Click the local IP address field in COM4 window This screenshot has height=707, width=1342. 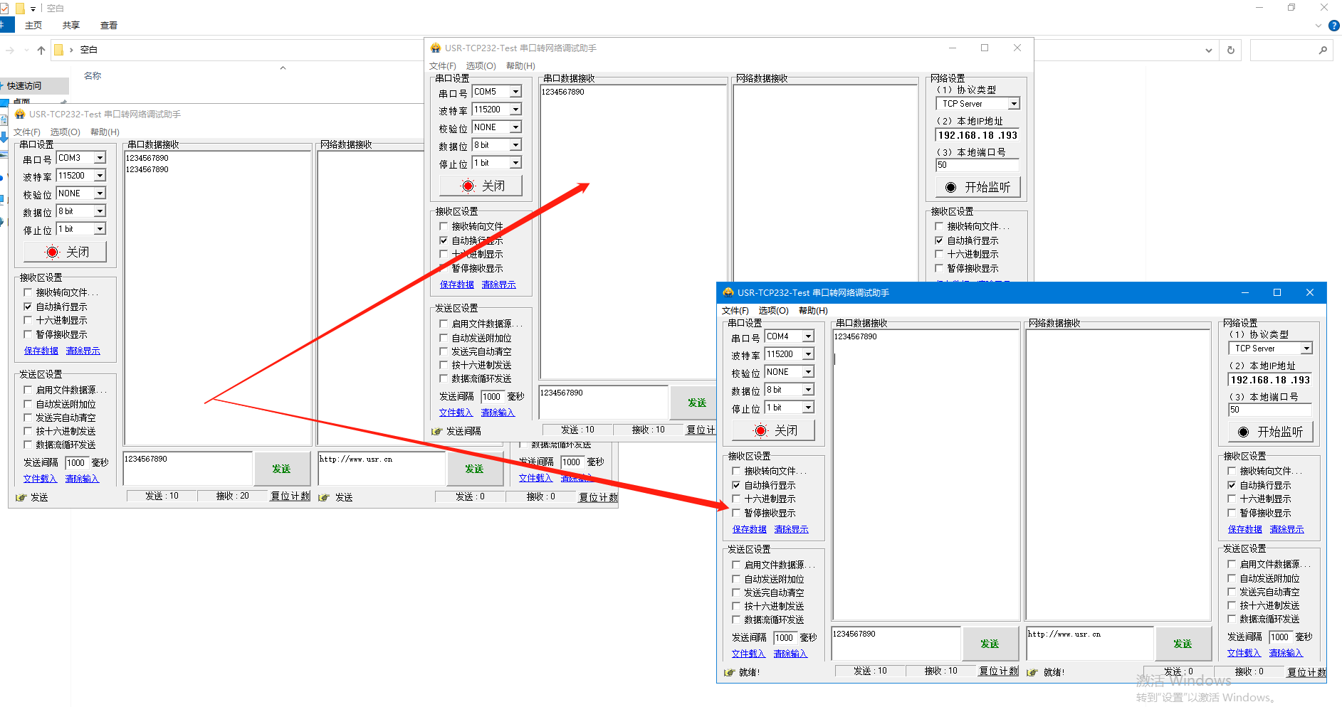[1270, 380]
